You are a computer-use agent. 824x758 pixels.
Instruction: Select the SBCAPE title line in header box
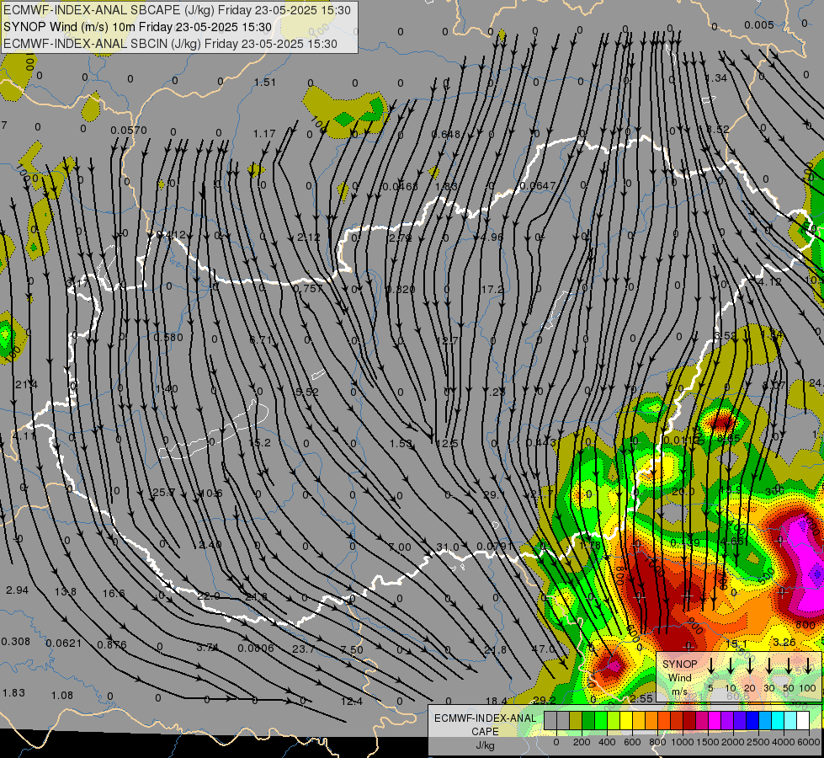click(x=177, y=10)
